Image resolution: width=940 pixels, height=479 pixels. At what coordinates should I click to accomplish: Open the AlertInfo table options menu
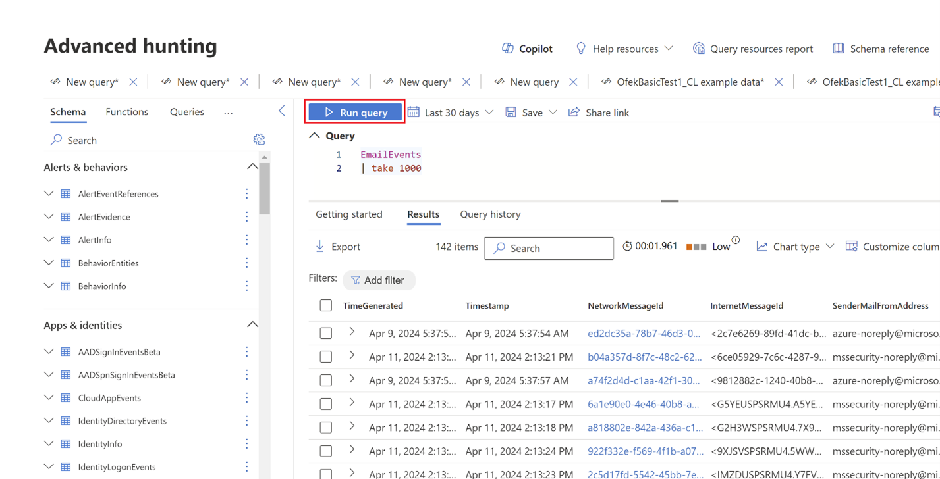coord(246,239)
